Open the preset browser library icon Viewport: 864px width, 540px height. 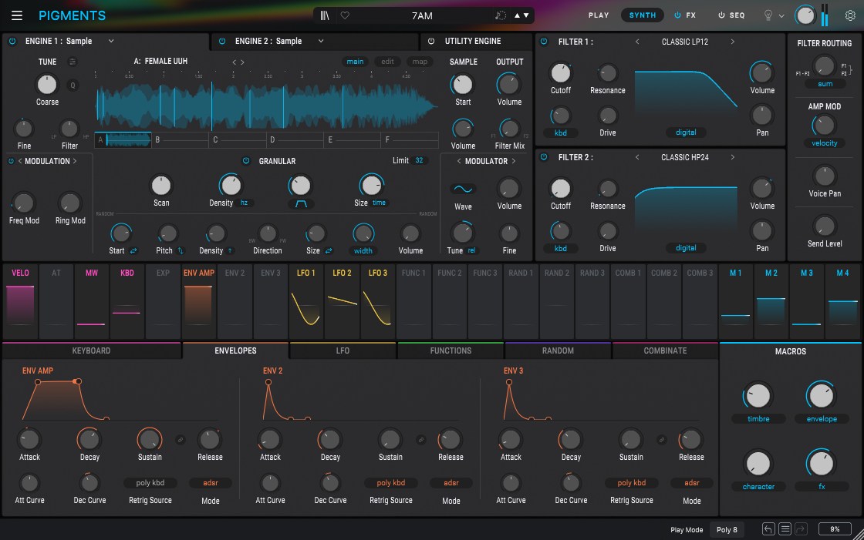pos(326,15)
